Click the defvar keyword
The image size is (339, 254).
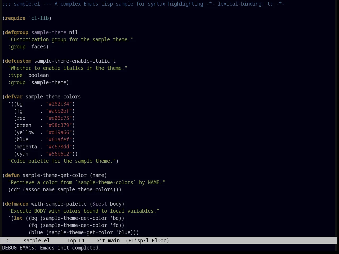coord(14,97)
